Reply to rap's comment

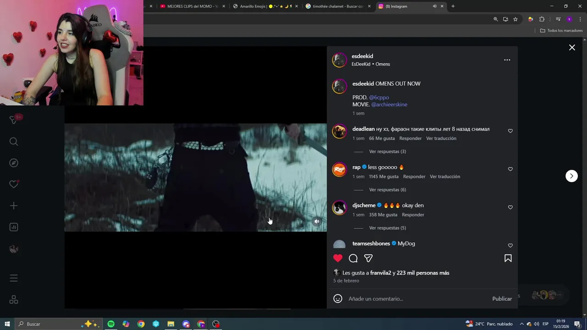click(x=414, y=176)
